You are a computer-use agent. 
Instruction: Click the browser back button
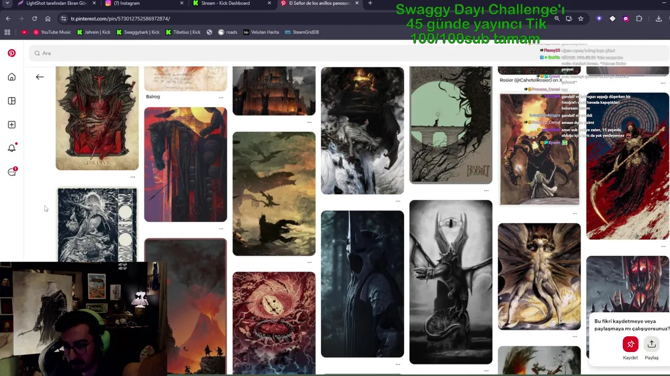pyautogui.click(x=8, y=19)
